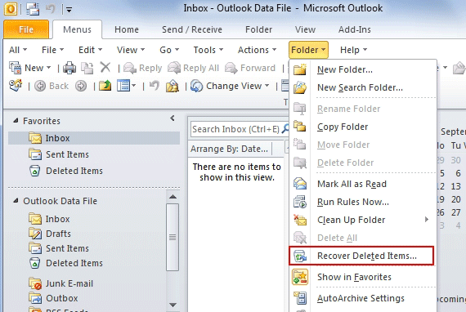The width and height of the screenshot is (466, 312).
Task: Open the Go dropdown menu
Action: pos(169,50)
